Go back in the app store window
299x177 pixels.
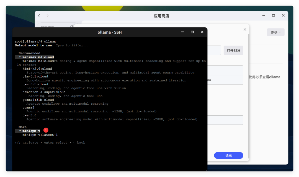coord(39,16)
